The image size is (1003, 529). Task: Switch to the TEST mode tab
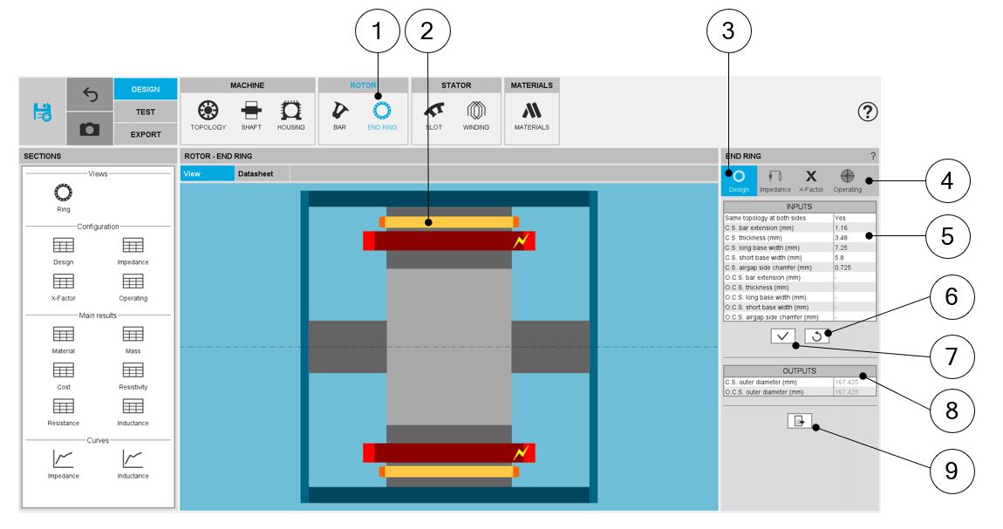(146, 112)
